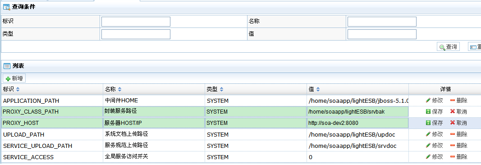
Task: Select 系统文档上传路径 cell
Action: point(127,134)
